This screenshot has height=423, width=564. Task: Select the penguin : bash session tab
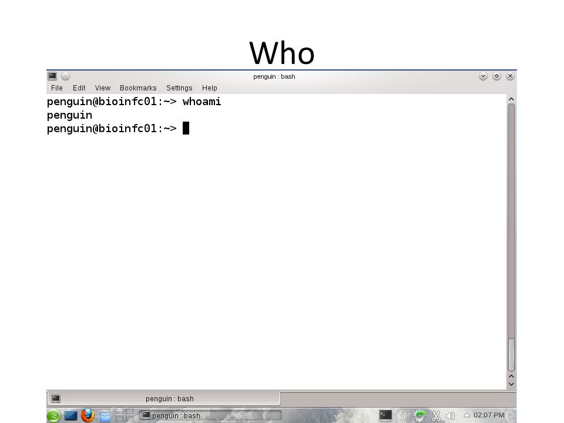click(164, 398)
